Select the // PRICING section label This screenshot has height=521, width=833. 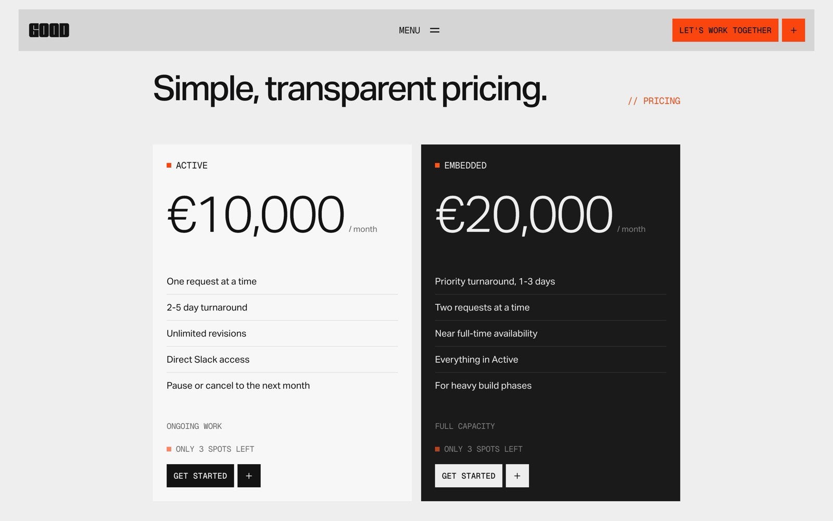(x=655, y=101)
